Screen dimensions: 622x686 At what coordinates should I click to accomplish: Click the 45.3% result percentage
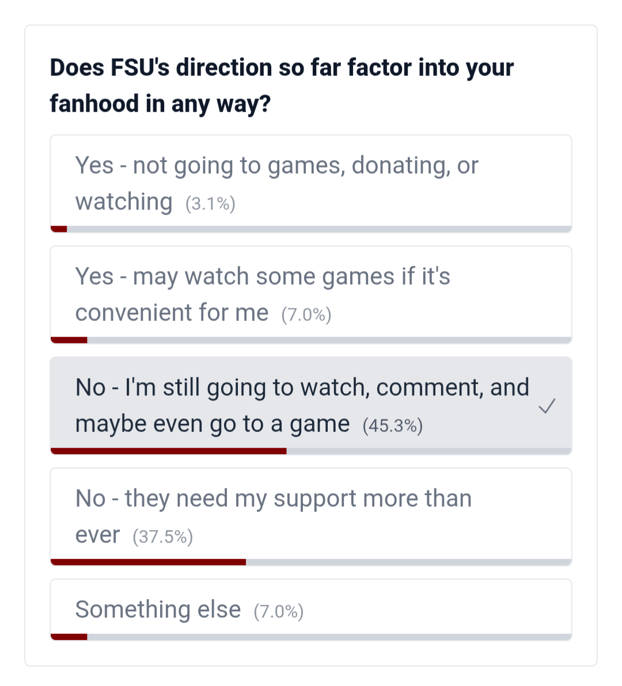coord(393,426)
